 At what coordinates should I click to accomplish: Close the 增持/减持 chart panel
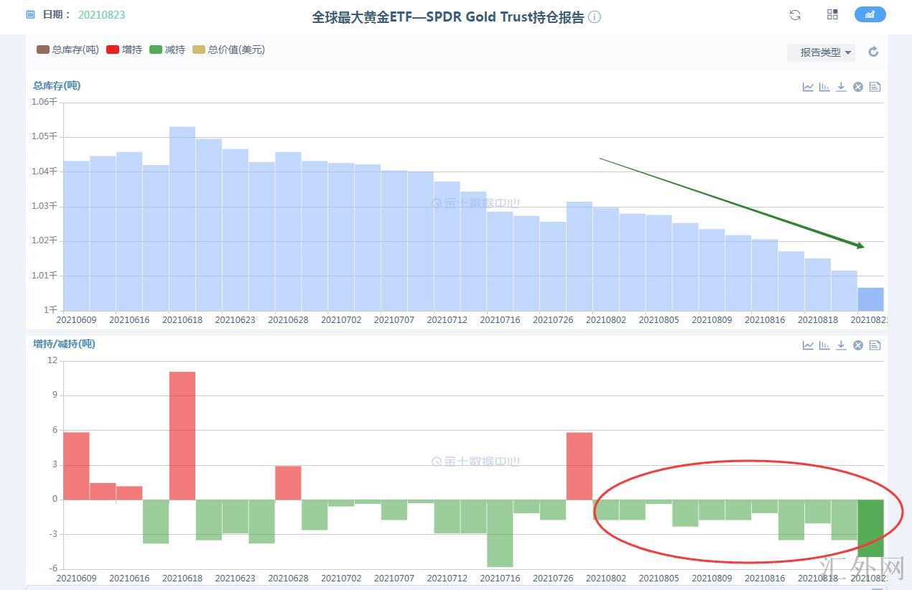point(857,345)
